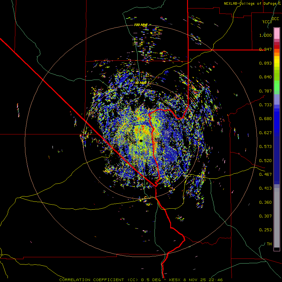Screen dimensions: 282x282
Task: Click the 50 NMI range ring label
Action: pyautogui.click(x=141, y=83)
